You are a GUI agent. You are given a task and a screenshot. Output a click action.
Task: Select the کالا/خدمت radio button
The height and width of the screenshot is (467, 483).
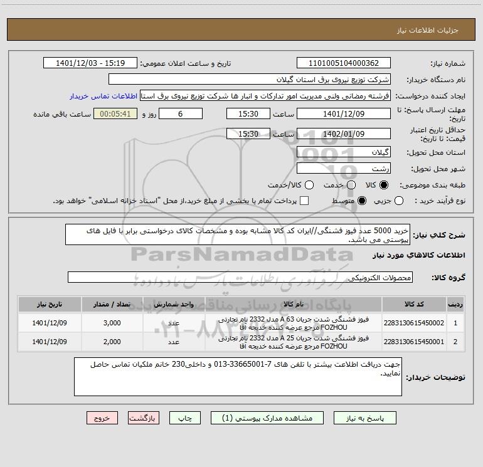tap(309, 185)
